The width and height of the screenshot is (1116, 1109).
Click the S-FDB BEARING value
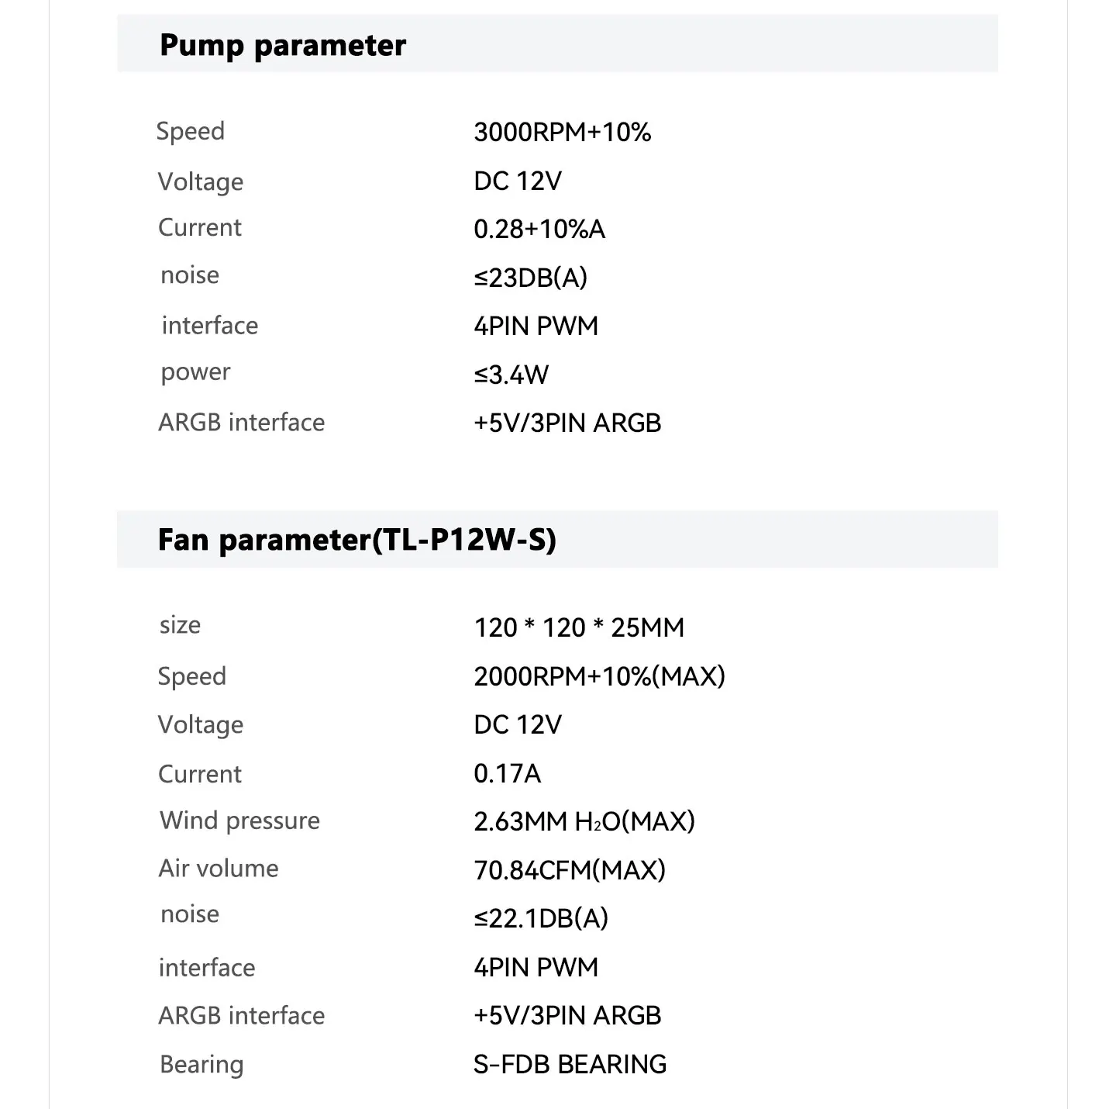[x=570, y=1065]
